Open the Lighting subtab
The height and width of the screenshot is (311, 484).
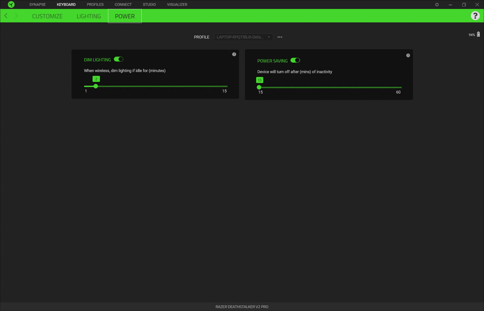coord(89,16)
